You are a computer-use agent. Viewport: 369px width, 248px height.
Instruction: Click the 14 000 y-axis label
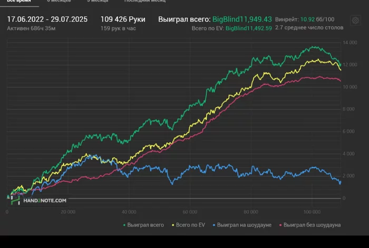(349, 43)
